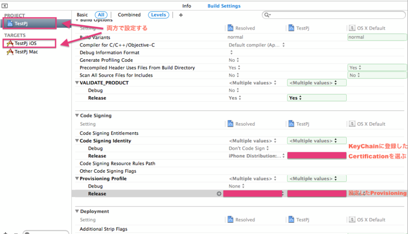Collapse the Code Signing section
This screenshot has width=408, height=234.
point(77,115)
